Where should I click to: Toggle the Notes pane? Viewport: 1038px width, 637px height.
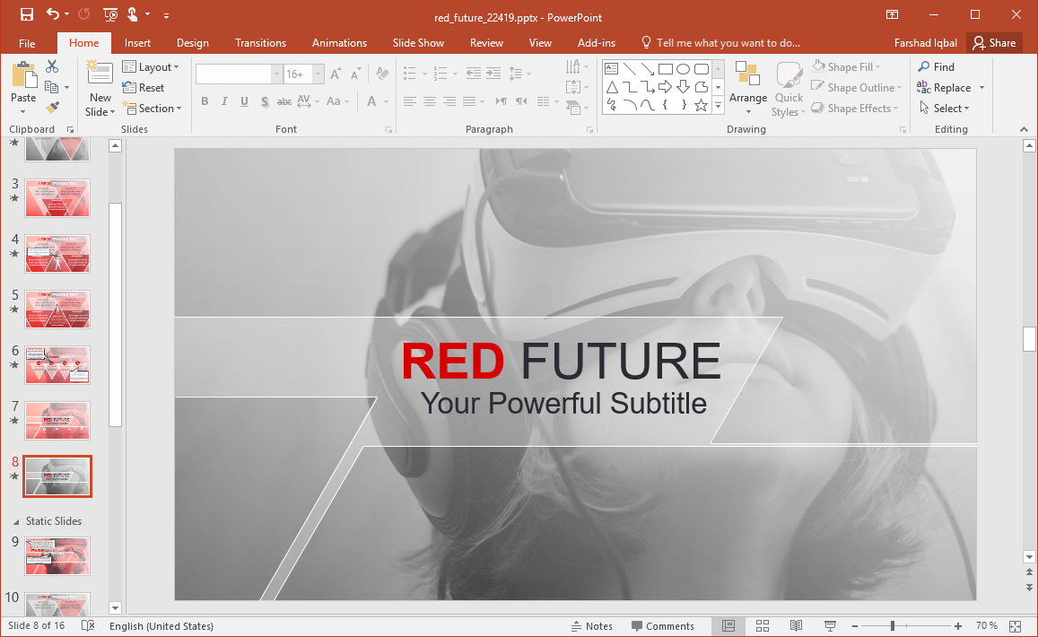(591, 626)
